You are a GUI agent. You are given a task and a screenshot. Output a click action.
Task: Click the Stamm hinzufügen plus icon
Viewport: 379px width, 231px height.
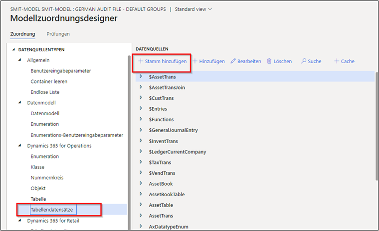[141, 61]
